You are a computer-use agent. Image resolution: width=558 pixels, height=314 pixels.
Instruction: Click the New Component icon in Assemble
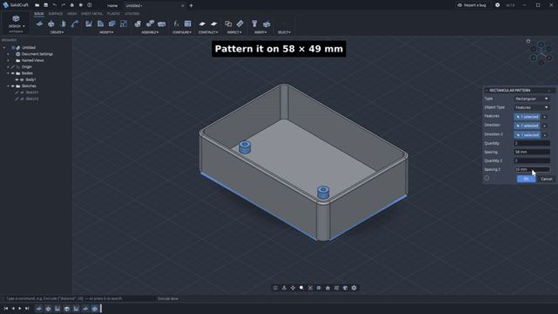(x=138, y=24)
